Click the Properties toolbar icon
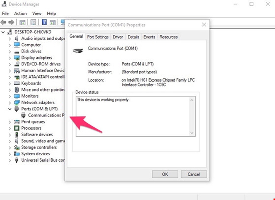This screenshot has width=275, height=200. coord(33,22)
